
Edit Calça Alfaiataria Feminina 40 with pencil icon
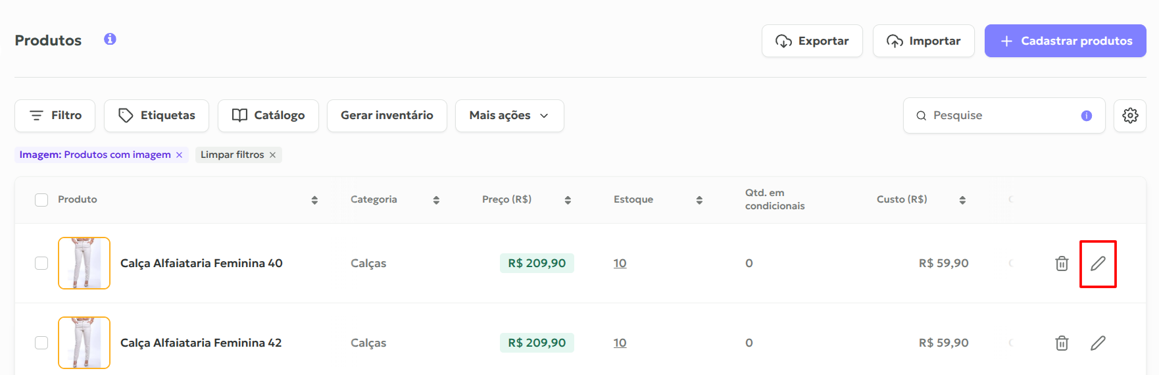[x=1098, y=264]
